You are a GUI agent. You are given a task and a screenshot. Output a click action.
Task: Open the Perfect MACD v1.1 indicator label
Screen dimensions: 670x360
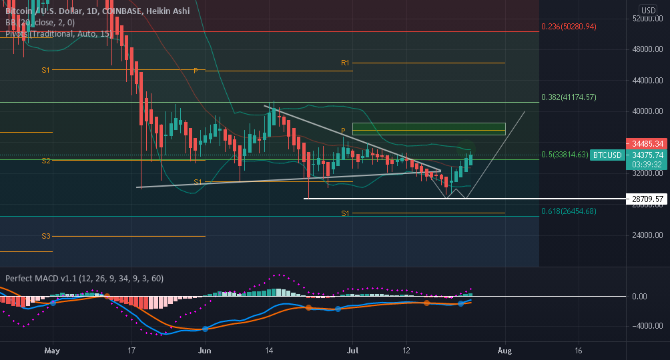point(84,279)
